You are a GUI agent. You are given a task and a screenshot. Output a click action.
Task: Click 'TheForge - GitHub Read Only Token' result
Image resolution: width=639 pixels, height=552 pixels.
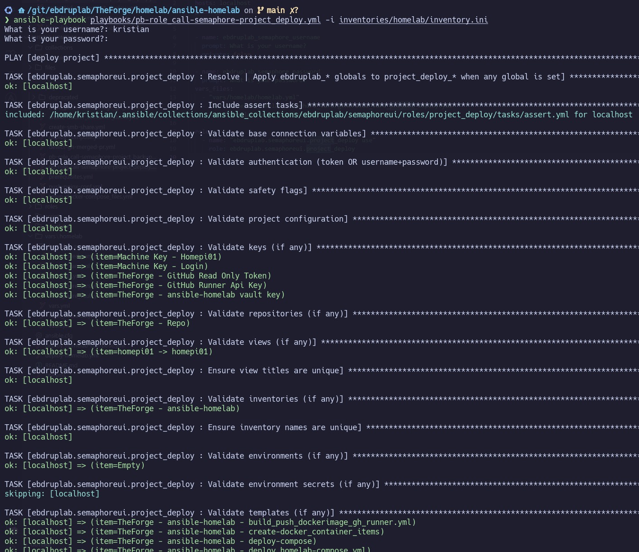pyautogui.click(x=138, y=276)
